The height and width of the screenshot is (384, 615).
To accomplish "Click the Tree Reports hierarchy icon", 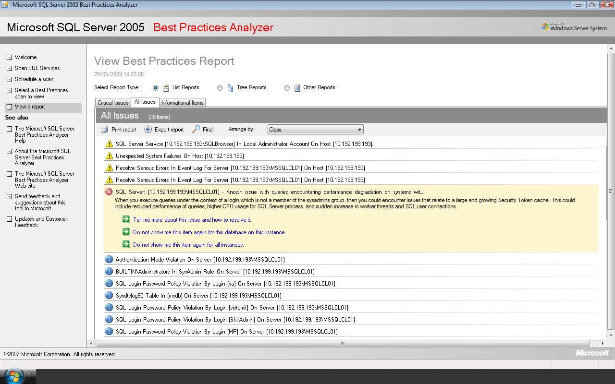I will click(x=231, y=87).
